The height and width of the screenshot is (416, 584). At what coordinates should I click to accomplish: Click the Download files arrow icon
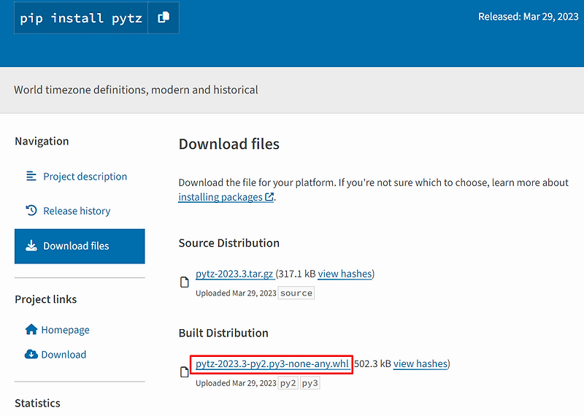pos(31,246)
